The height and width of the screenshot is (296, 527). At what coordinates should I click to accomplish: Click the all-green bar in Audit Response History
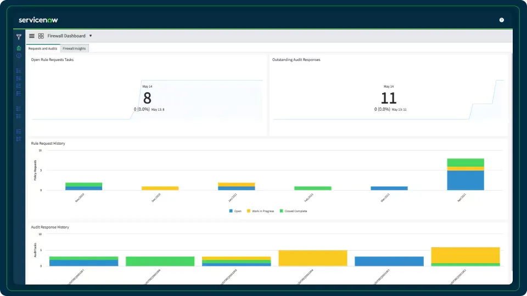click(160, 261)
